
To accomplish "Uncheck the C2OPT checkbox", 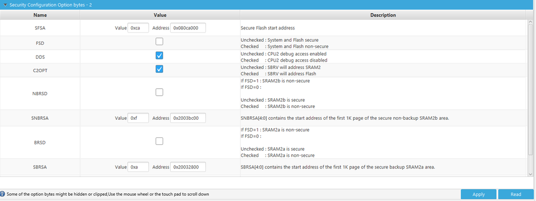I will tap(159, 69).
